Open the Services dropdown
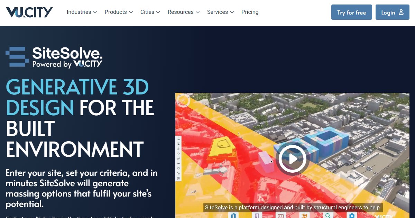This screenshot has width=415, height=218. point(220,12)
